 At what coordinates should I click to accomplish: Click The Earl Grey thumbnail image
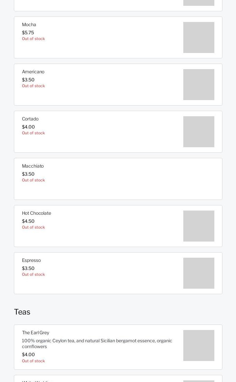point(198,346)
